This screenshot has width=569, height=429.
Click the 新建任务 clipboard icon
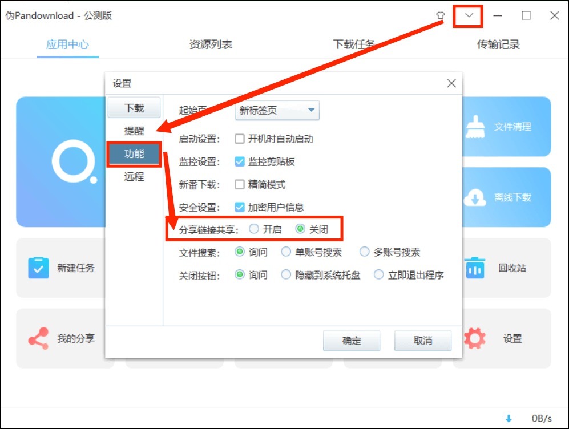click(x=38, y=268)
